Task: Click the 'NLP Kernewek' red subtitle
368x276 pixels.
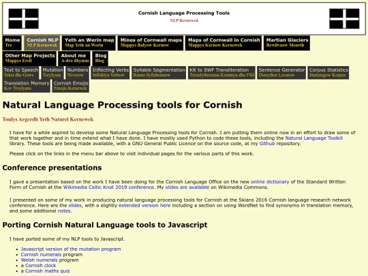Action: pos(184,20)
